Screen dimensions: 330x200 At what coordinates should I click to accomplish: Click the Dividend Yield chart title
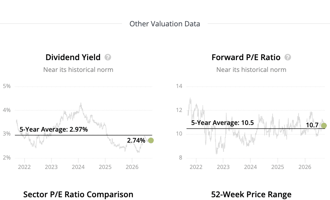[x=73, y=57]
